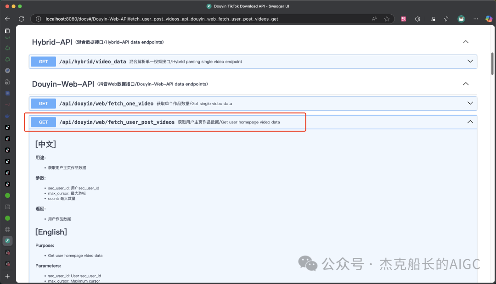496x284 pixels.
Task: Open the /api/hybrid/video_data path link
Action: [x=93, y=61]
